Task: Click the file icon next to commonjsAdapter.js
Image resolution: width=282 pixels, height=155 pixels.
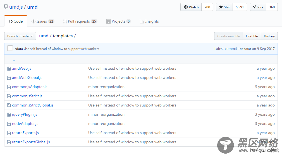Action: point(9,87)
